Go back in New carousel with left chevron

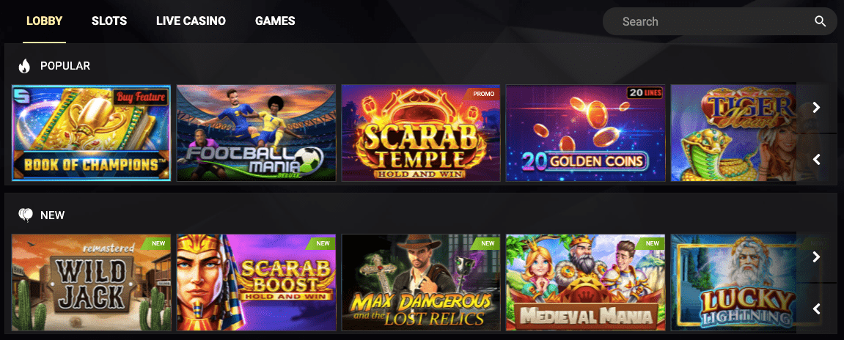click(x=817, y=308)
